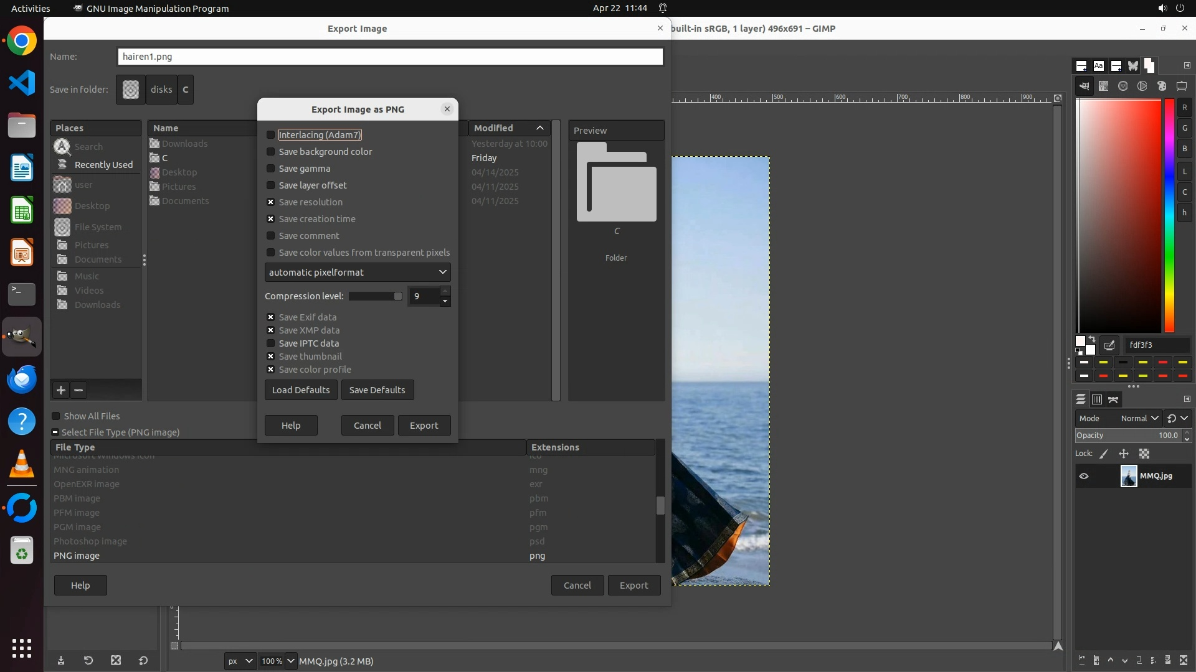
Task: Open automatic pixelformat dropdown
Action: [x=357, y=273]
